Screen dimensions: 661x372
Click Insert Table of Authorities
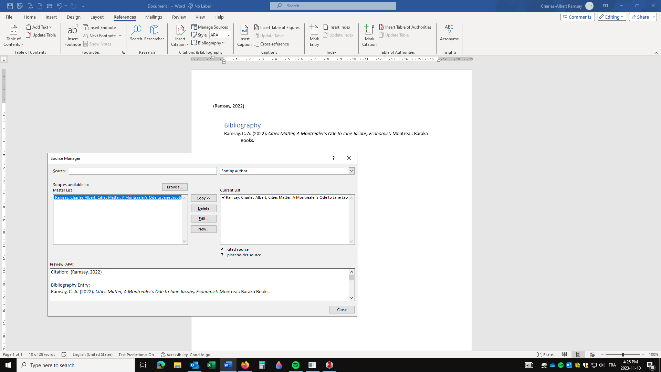(405, 27)
